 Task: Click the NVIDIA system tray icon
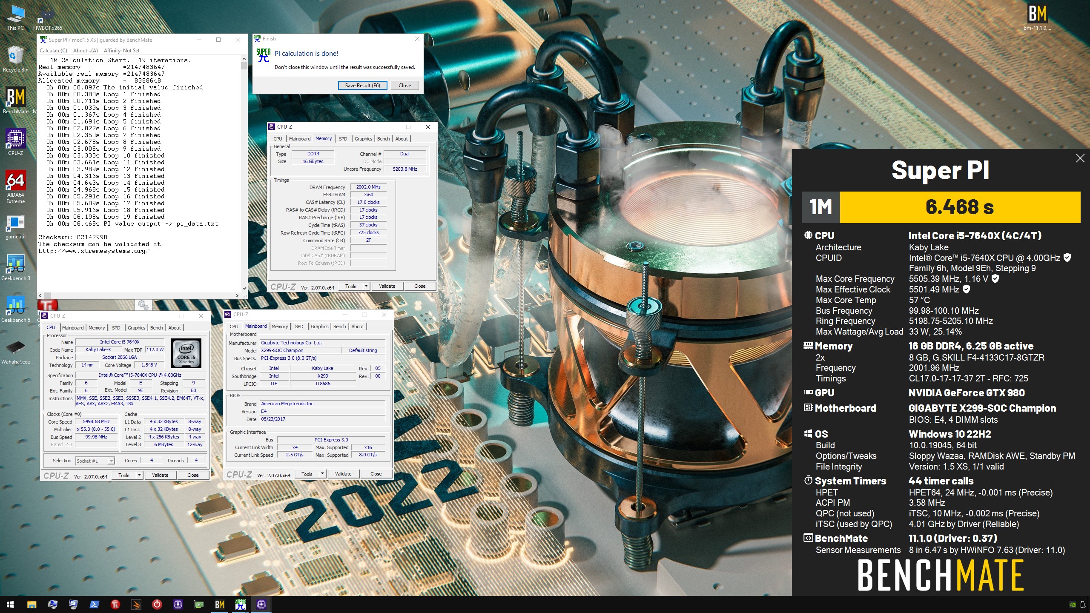tap(1073, 604)
